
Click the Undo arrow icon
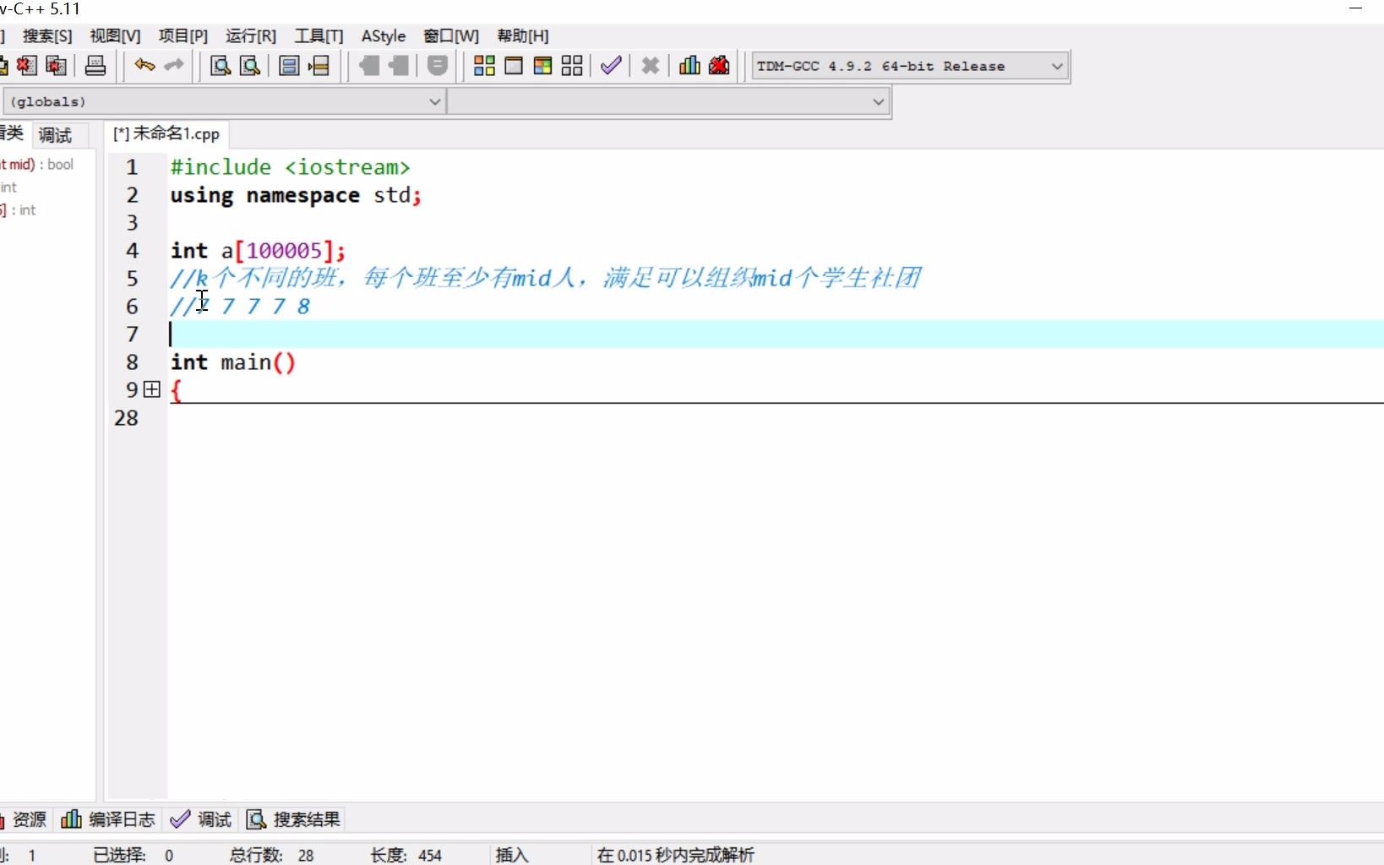(144, 66)
